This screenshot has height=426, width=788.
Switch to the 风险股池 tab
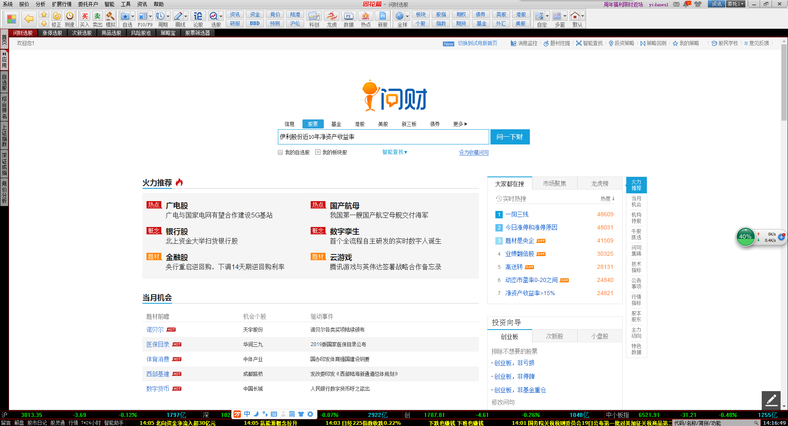click(141, 33)
